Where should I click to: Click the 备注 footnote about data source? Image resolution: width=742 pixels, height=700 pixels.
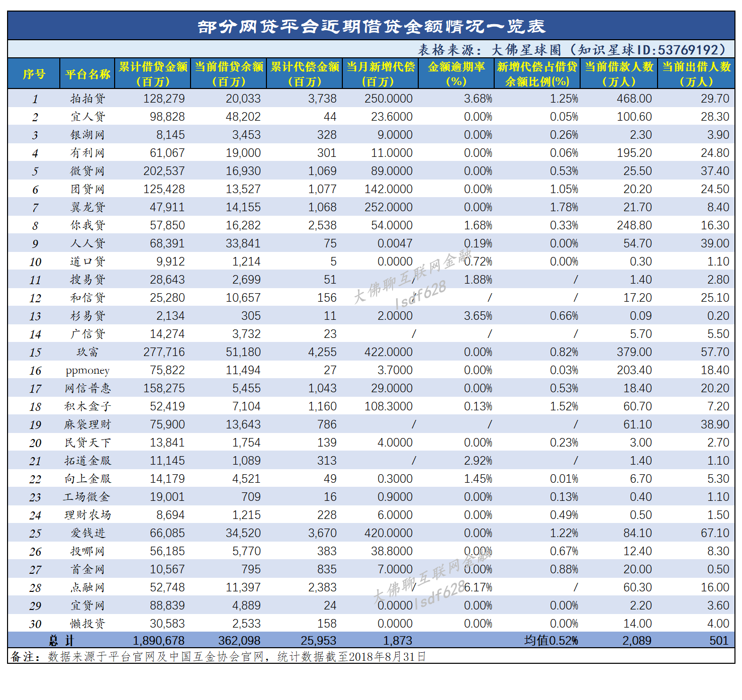(x=218, y=657)
